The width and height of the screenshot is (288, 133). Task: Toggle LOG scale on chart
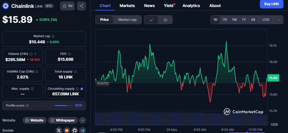[x=266, y=20]
